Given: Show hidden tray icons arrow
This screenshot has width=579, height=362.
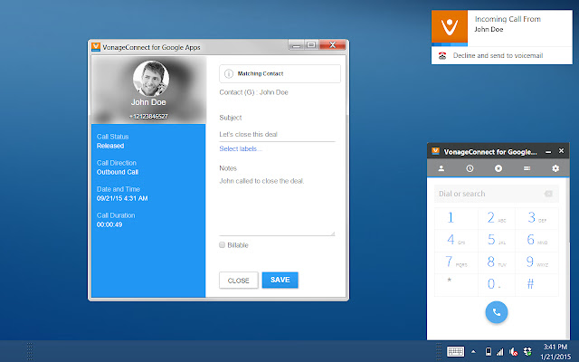Looking at the screenshot, I should 473,352.
